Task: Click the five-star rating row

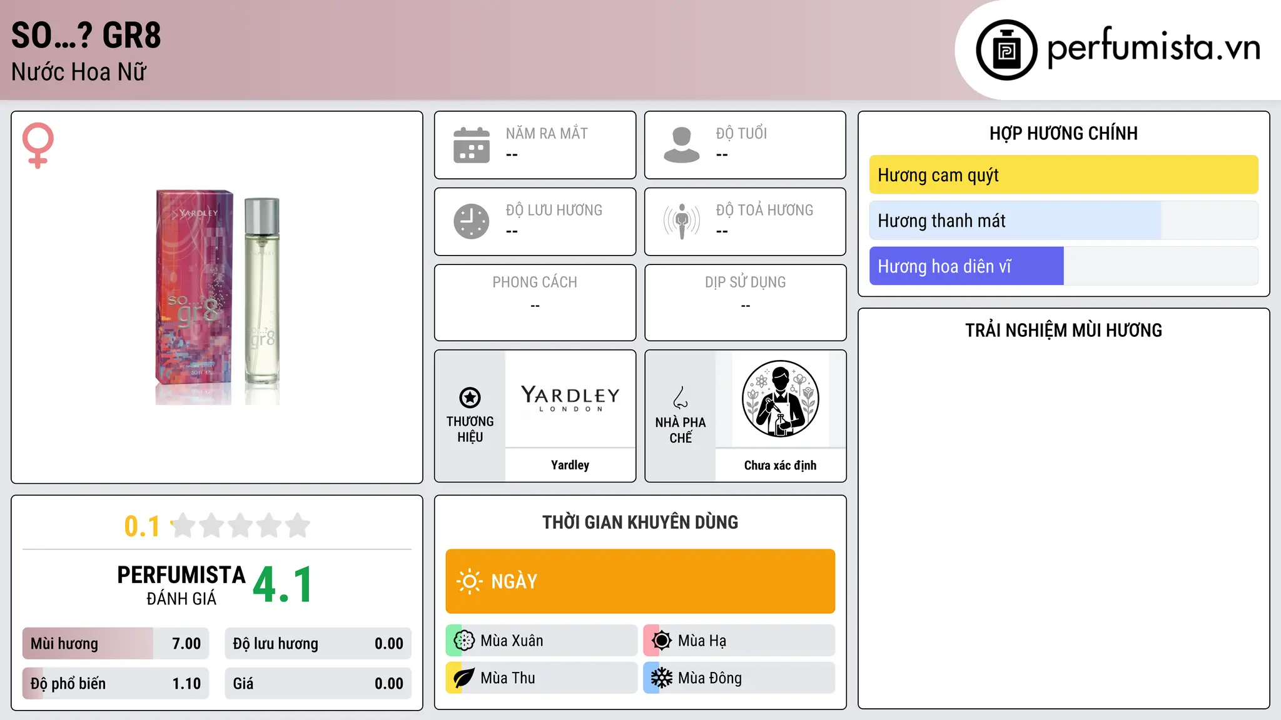Action: tap(240, 526)
